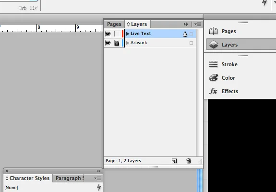Click the blue color bar of Artwork
This screenshot has height=192, width=276.
click(122, 43)
